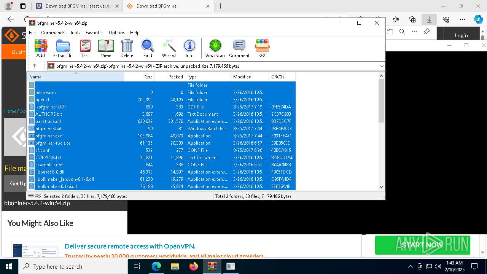Click the Login link on the webpage
Viewport: 487px width, 274px height.
pyautogui.click(x=461, y=35)
